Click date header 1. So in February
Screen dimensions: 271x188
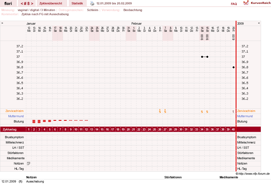click(134, 29)
